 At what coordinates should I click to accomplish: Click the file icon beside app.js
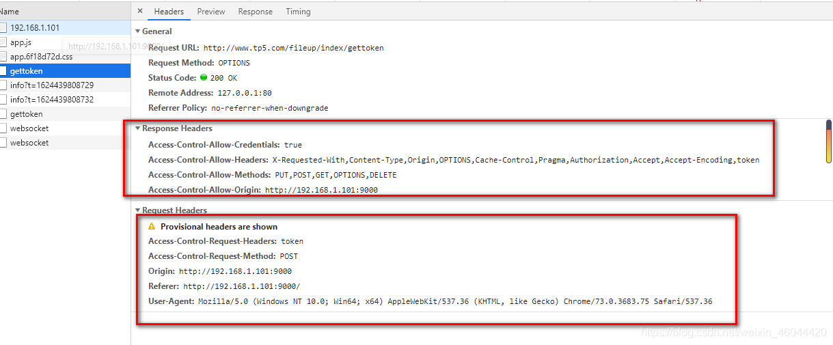point(3,42)
